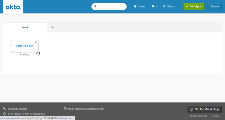Add a new tab with plus

53,27
